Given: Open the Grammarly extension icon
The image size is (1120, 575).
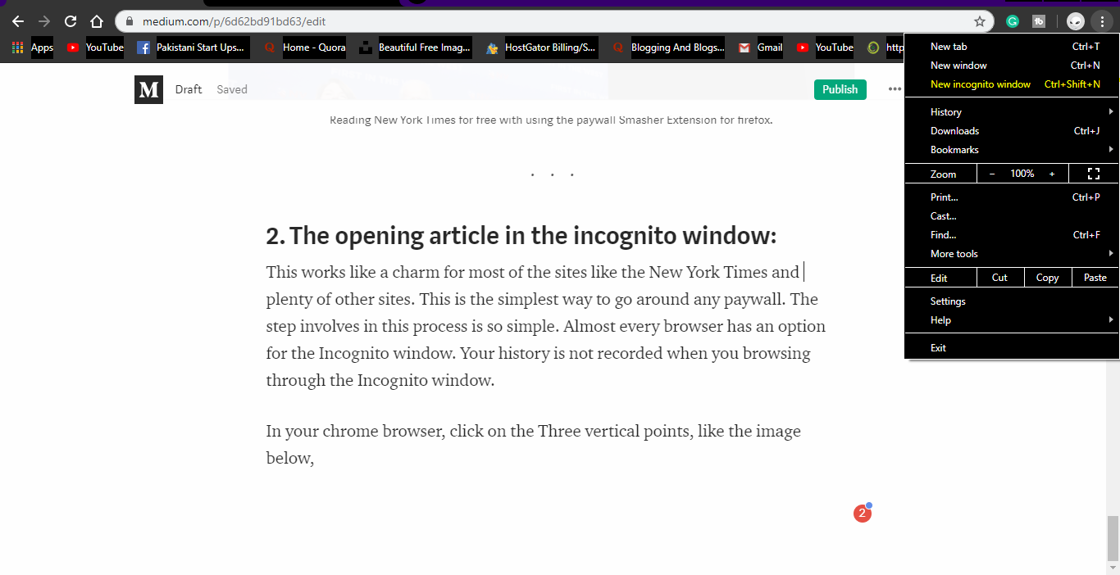Looking at the screenshot, I should click(x=1013, y=21).
